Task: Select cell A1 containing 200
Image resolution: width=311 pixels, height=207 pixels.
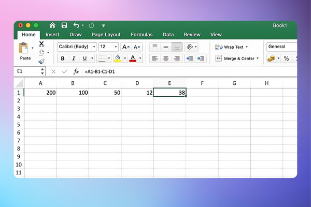Action: pos(40,93)
